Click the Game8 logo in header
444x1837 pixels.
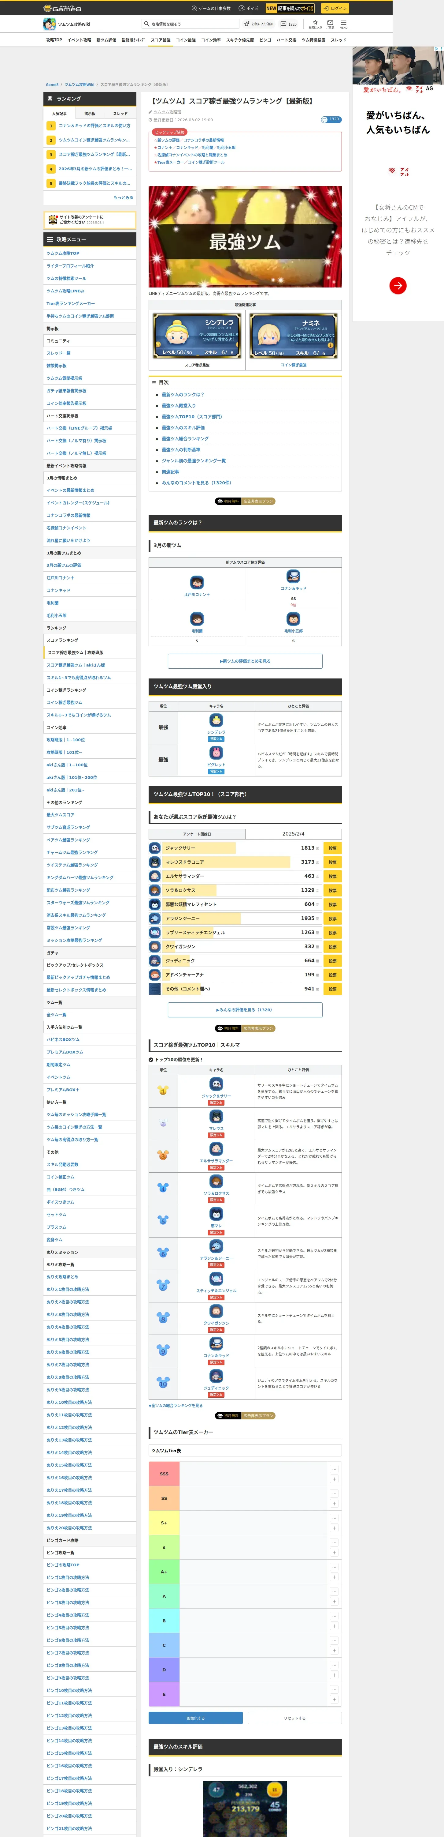click(x=63, y=9)
